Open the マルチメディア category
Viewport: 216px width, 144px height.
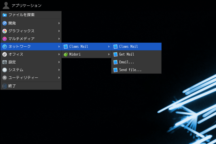click(31, 39)
